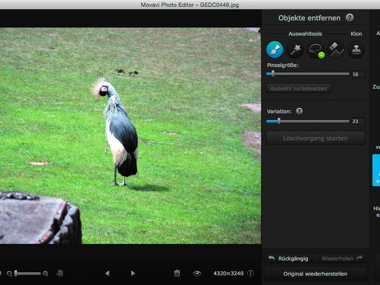Select the Lasso selection tool
This screenshot has height=285, width=380.
click(315, 50)
